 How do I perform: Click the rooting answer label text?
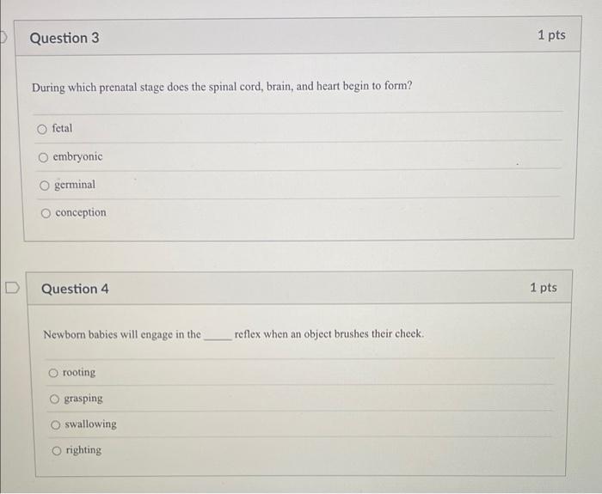tap(79, 372)
